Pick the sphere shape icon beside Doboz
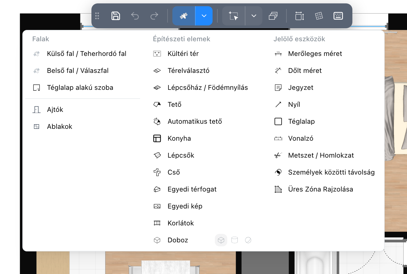 pos(248,240)
